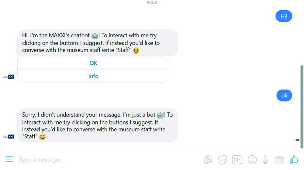Image resolution: width=304 pixels, height=170 pixels.
Task: Click the microphone voice message icon
Action: (266, 159)
